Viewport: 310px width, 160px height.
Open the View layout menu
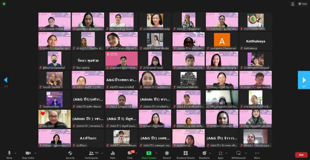click(302, 3)
